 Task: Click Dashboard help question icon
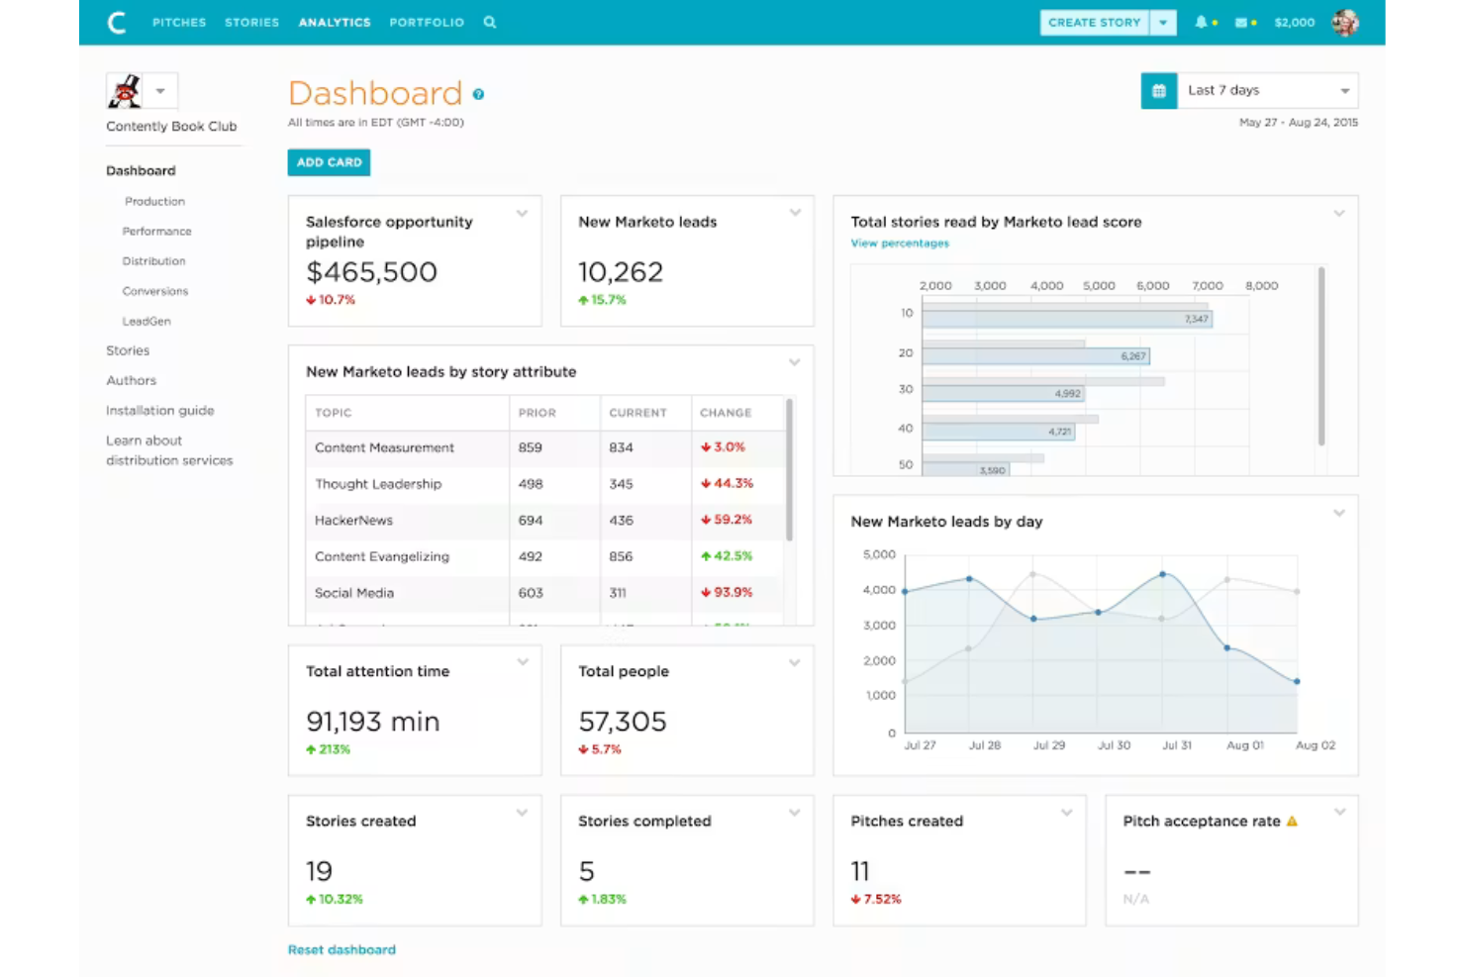coord(478,94)
